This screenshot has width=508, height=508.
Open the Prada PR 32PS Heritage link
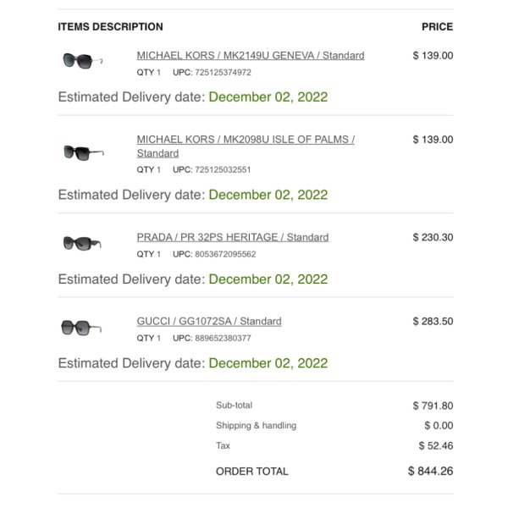[233, 237]
